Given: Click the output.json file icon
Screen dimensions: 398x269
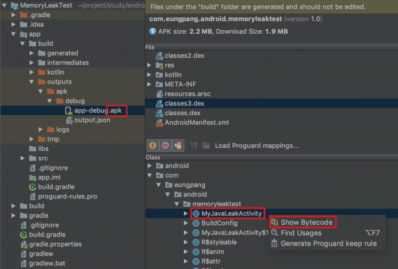Looking at the screenshot, I should tap(69, 120).
